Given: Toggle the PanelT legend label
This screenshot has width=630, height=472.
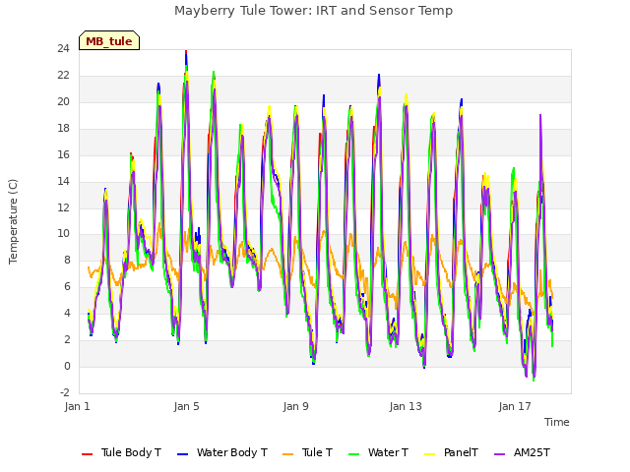Looking at the screenshot, I should pyautogui.click(x=461, y=452).
